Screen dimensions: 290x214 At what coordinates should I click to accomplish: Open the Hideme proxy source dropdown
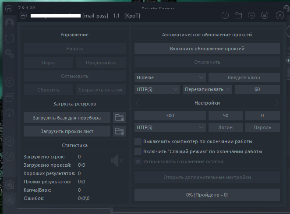pos(170,77)
